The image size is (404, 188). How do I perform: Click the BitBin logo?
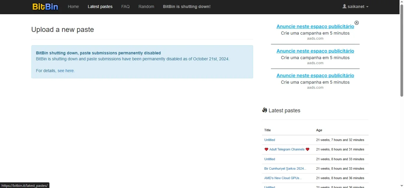(x=45, y=7)
